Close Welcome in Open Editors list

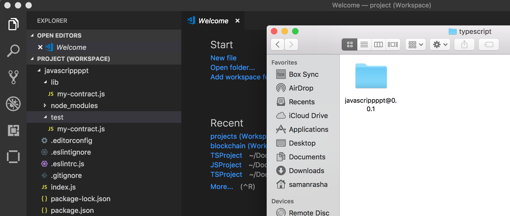tap(40, 47)
